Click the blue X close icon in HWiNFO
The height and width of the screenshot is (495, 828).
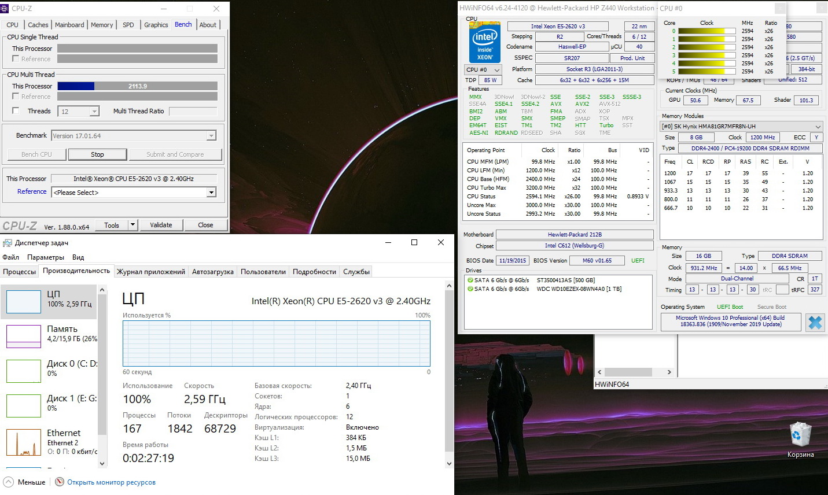pyautogui.click(x=815, y=323)
